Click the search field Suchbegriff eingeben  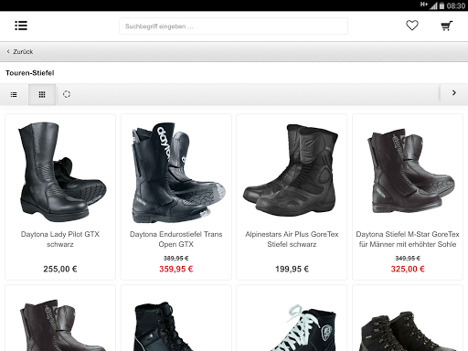coord(233,27)
